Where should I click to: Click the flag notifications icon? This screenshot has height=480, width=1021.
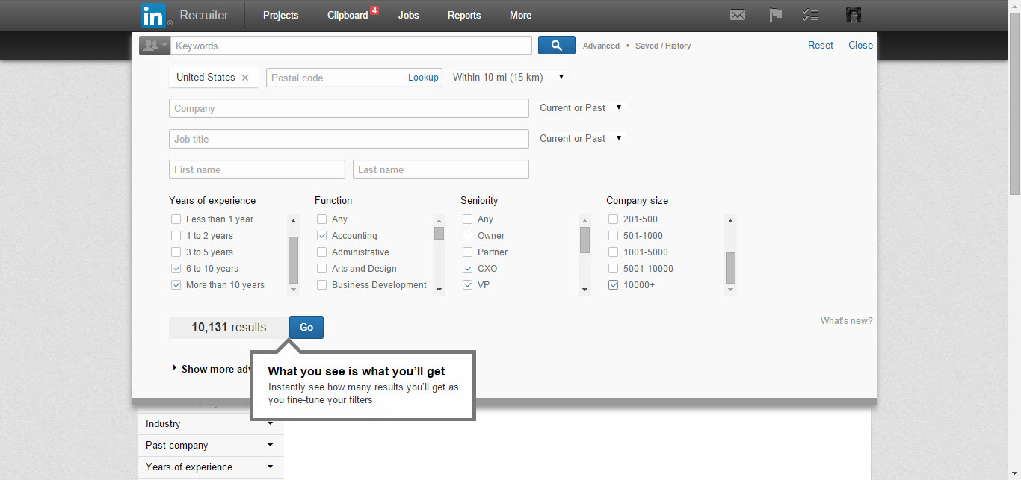776,15
